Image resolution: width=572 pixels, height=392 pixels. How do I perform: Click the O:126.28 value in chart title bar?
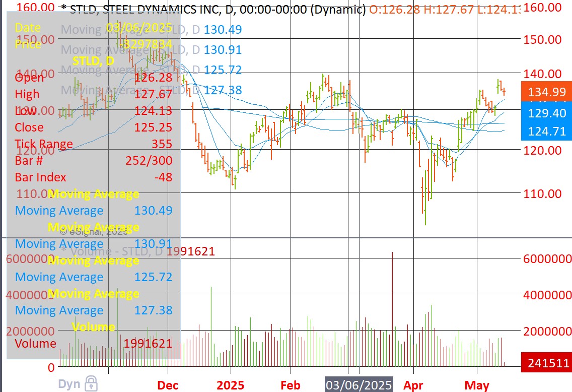395,10
